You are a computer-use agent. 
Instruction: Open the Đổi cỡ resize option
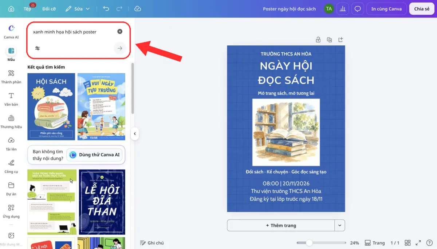pos(49,9)
